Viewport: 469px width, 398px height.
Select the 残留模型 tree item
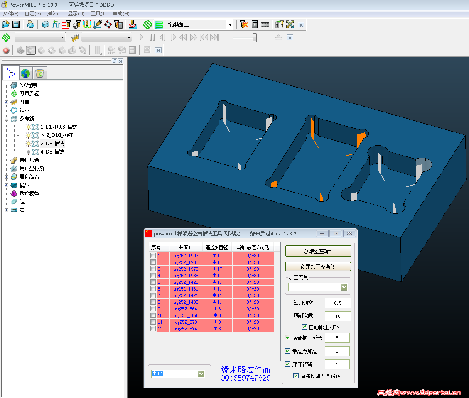(x=29, y=194)
